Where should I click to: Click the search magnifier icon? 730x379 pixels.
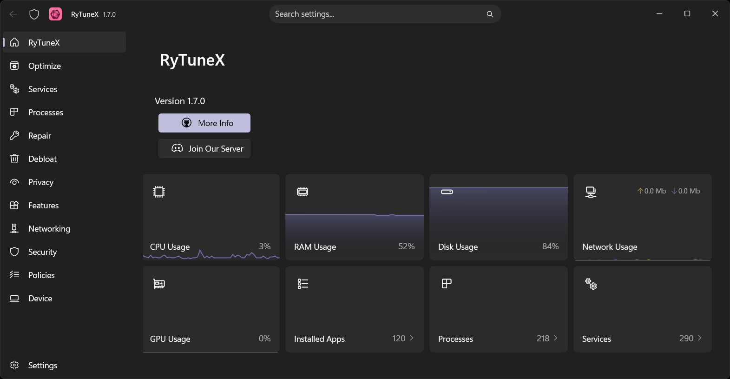490,14
